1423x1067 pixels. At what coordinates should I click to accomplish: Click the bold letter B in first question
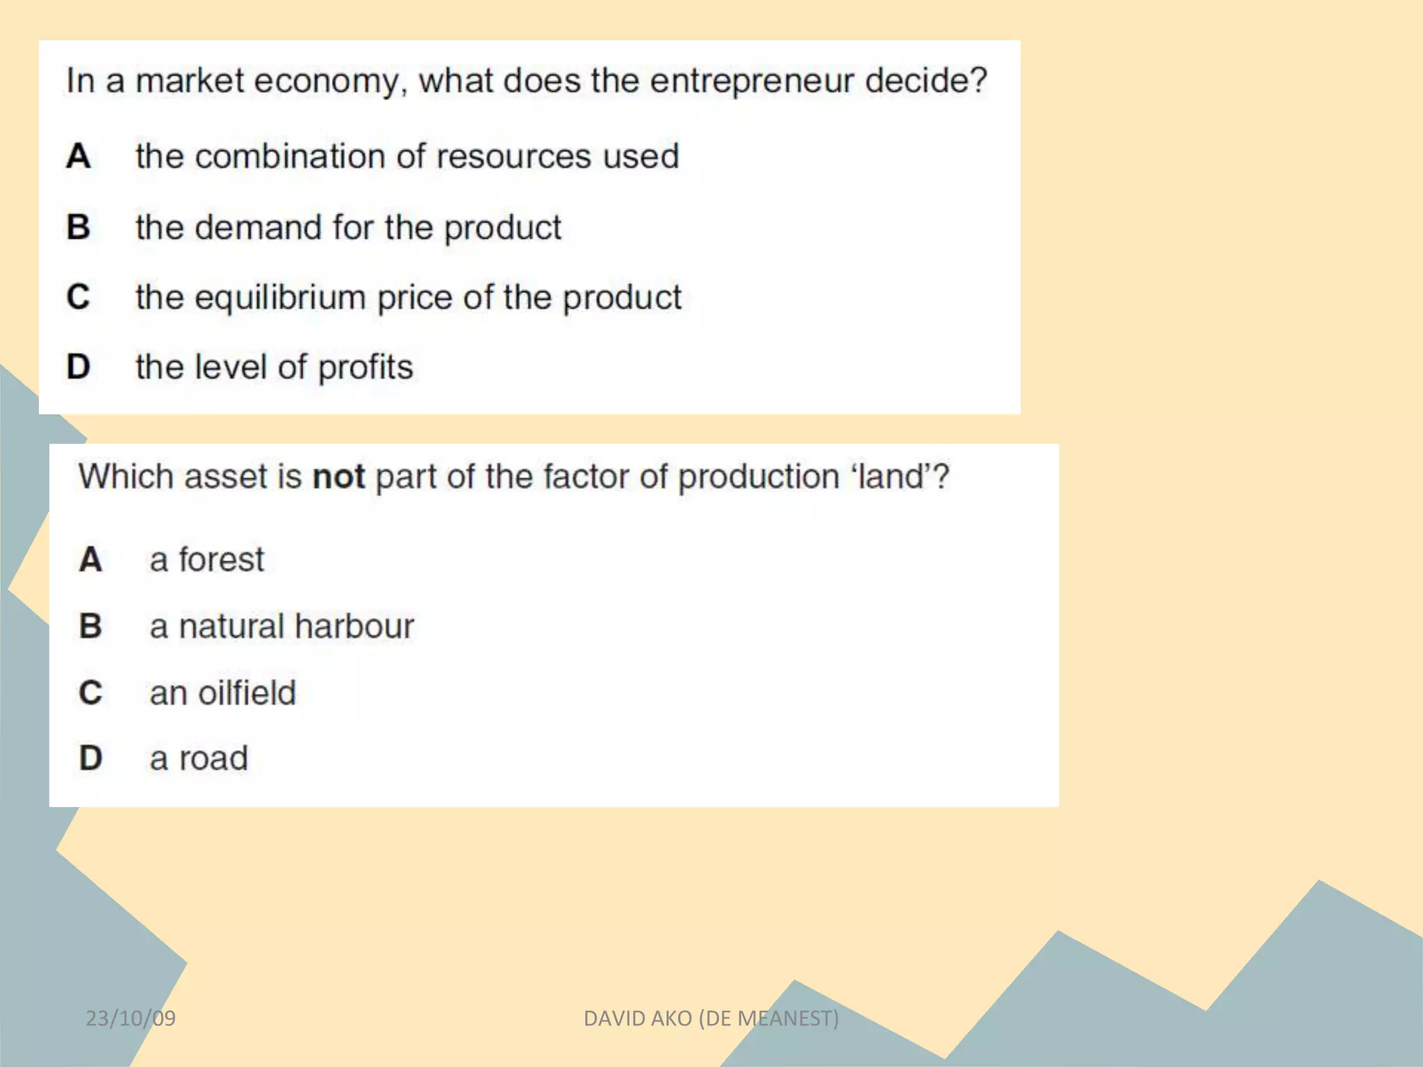click(x=79, y=228)
